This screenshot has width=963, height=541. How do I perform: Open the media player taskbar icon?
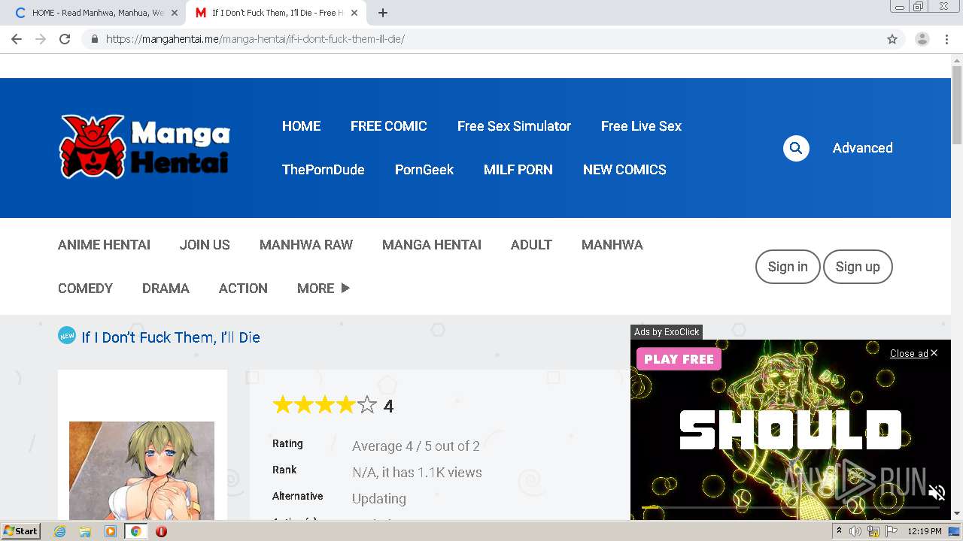tap(111, 531)
